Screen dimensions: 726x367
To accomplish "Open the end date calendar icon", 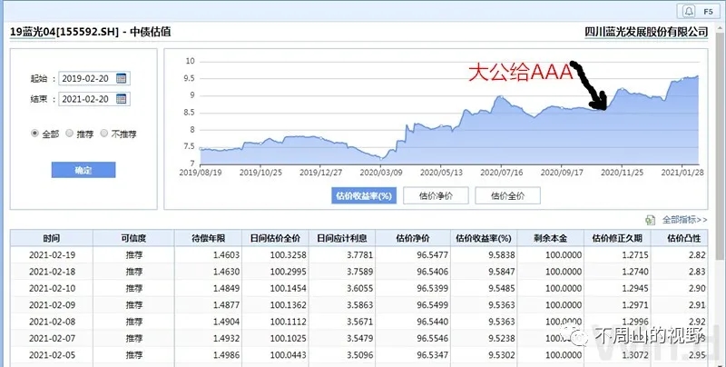I will pyautogui.click(x=121, y=99).
